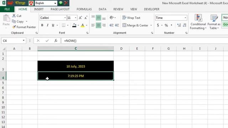Toggle Italic formatting

(x=47, y=25)
